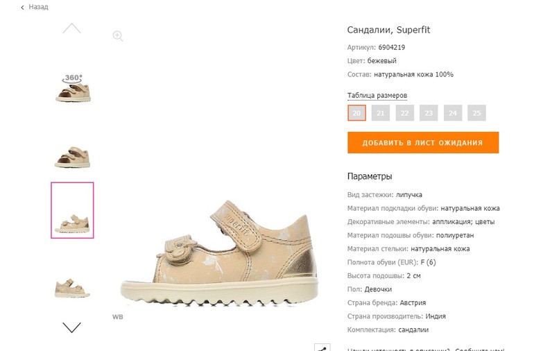The image size is (534, 351).
Task: Select the second sandal thumbnail
Action: [72, 157]
